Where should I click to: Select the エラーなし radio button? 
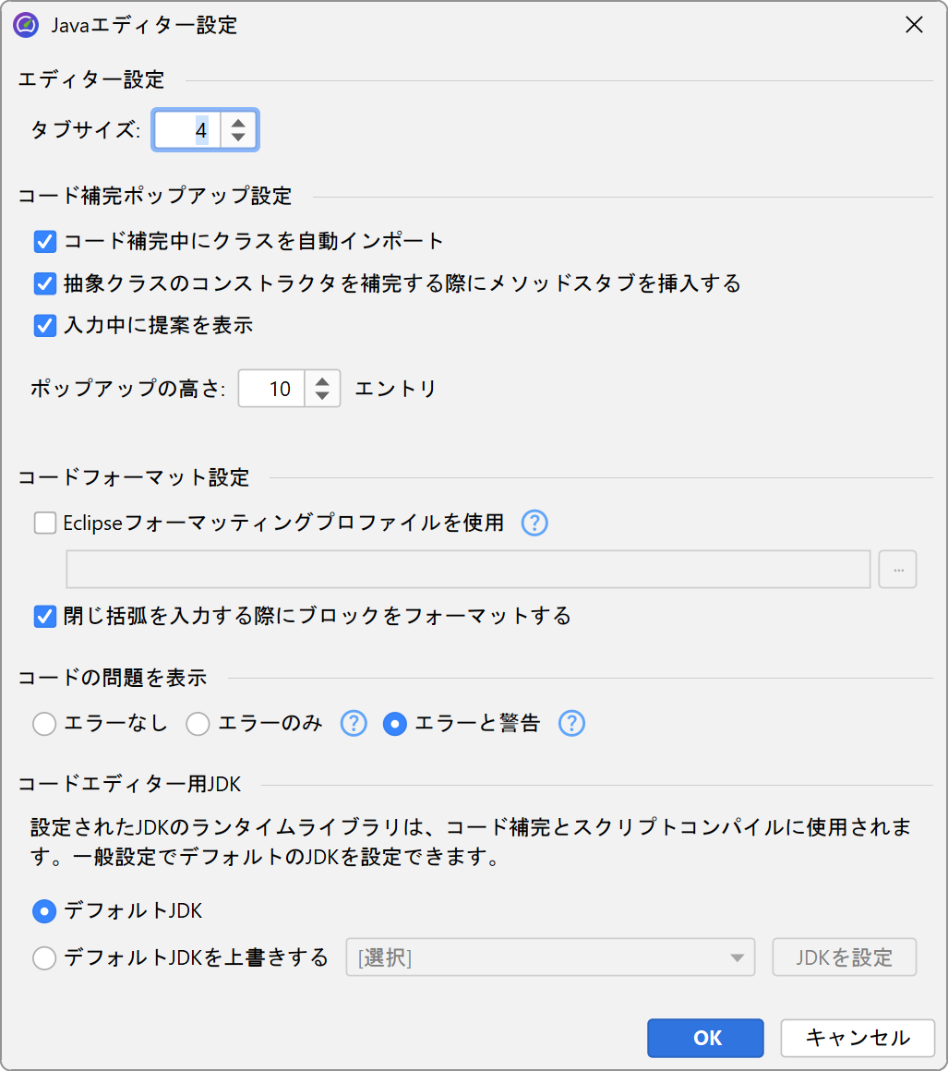point(44,724)
